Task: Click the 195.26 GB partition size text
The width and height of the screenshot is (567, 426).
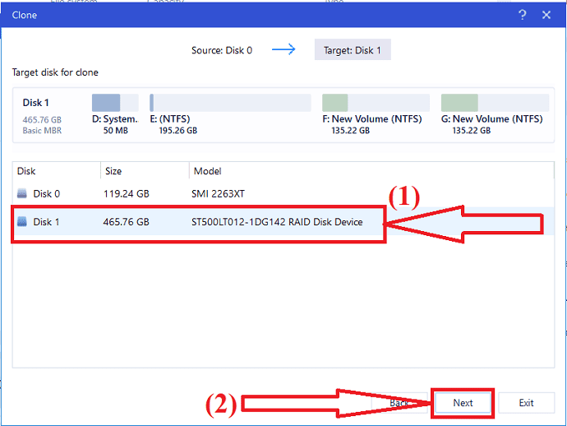Action: 178,130
